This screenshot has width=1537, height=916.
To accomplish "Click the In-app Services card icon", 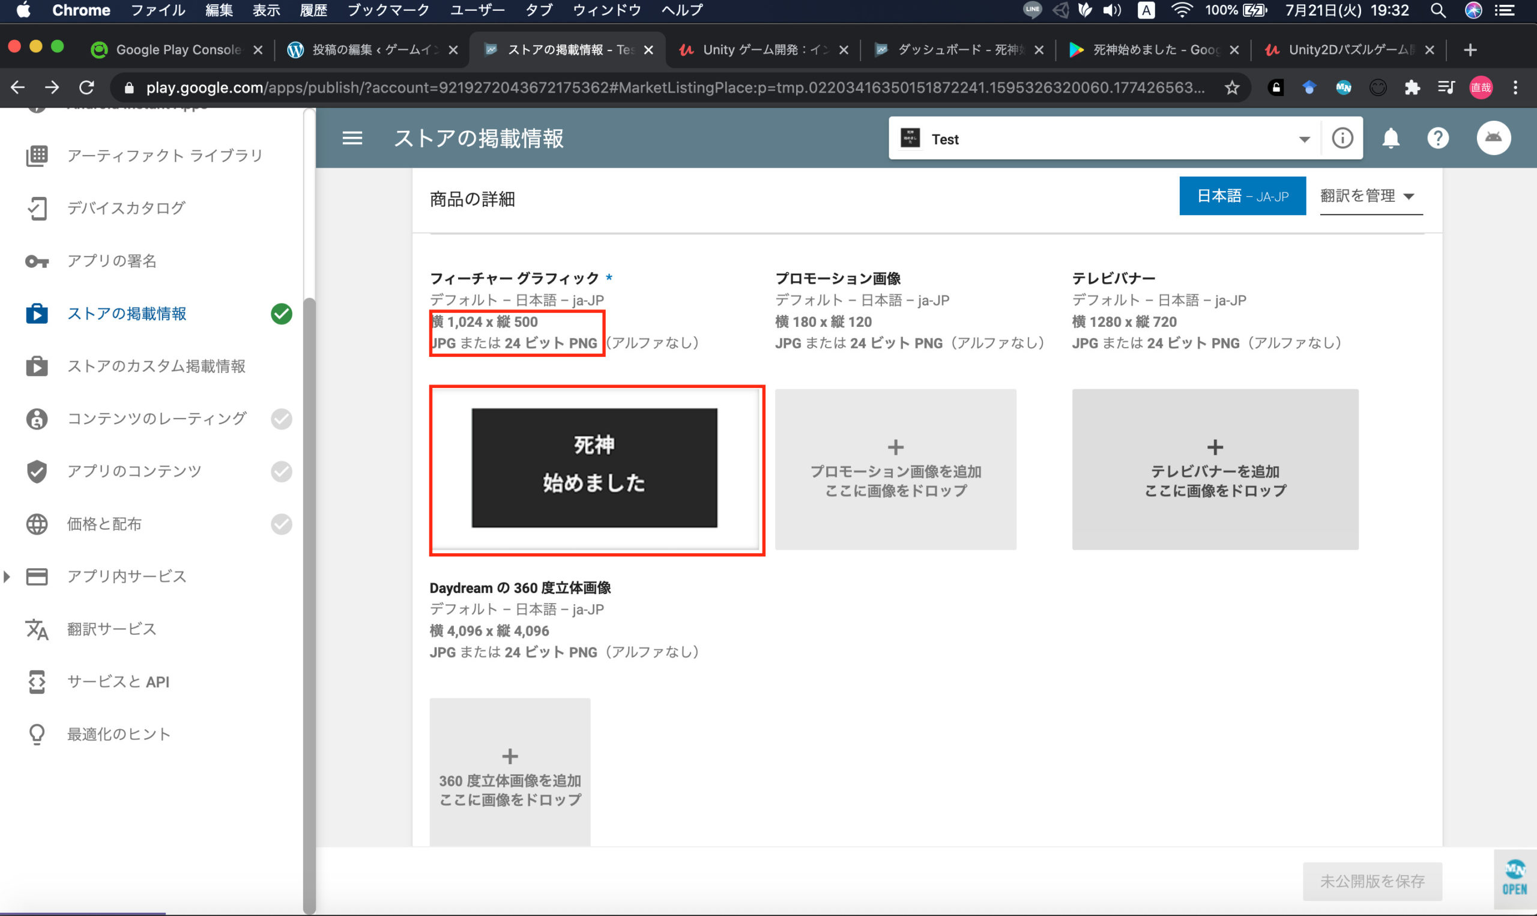I will (x=37, y=577).
